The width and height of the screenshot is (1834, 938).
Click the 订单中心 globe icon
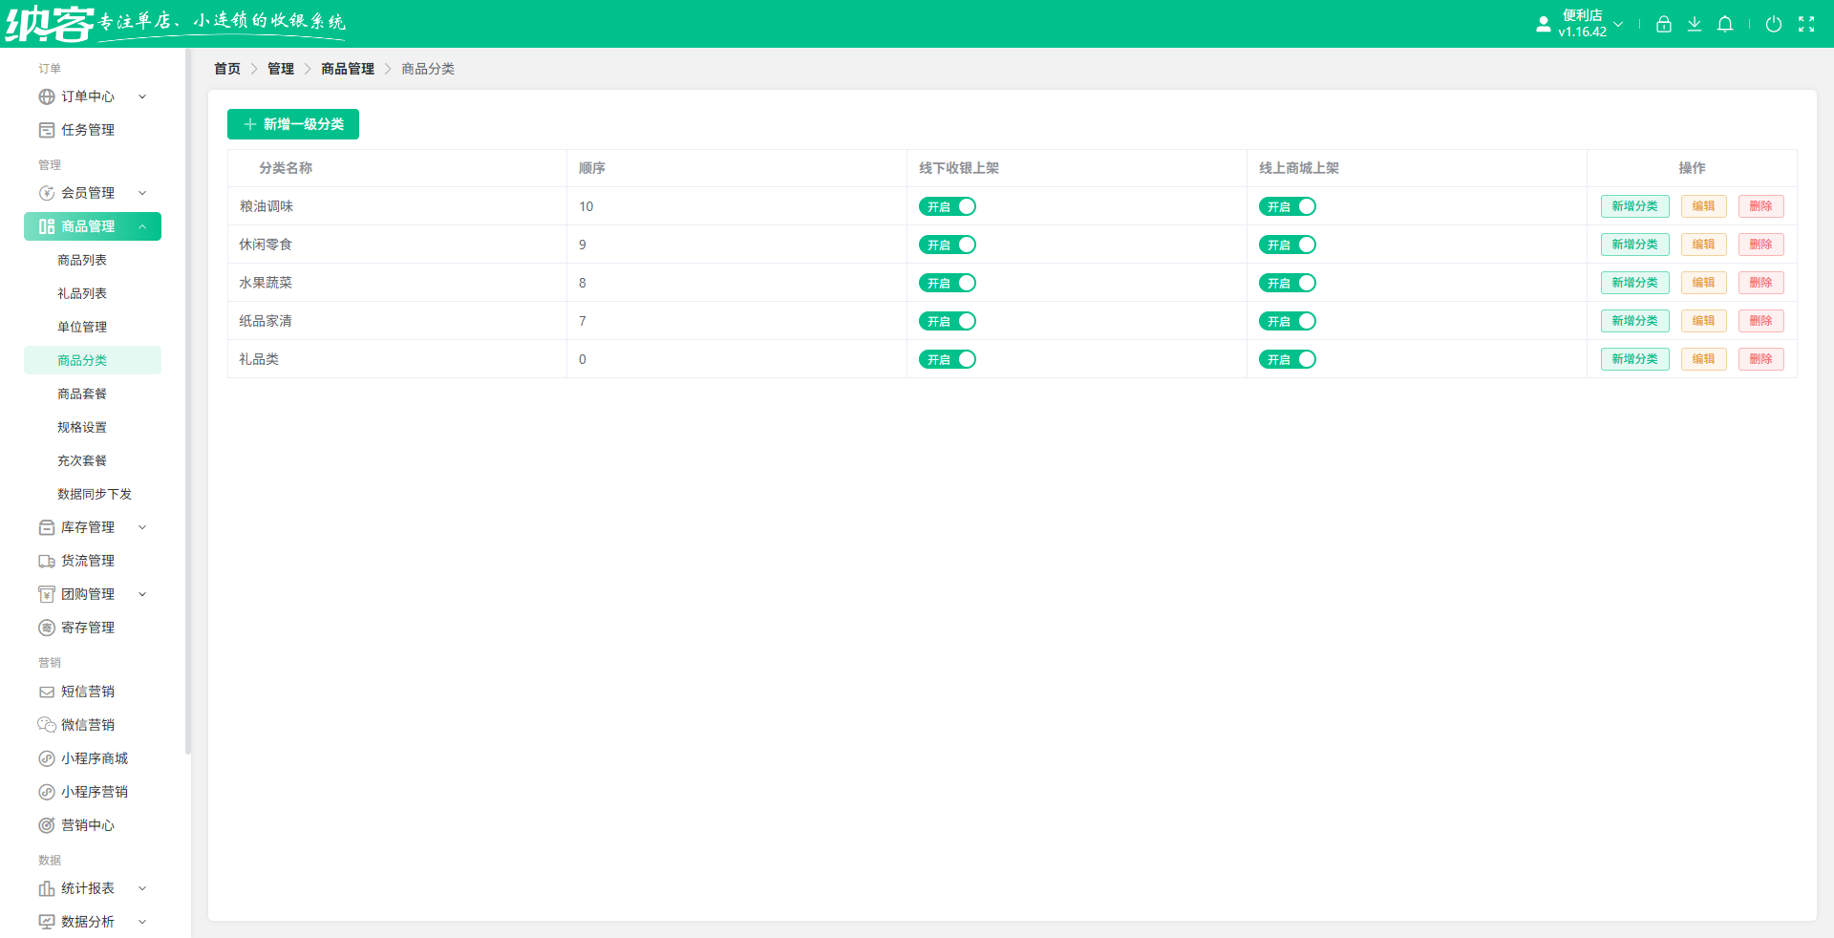click(47, 96)
